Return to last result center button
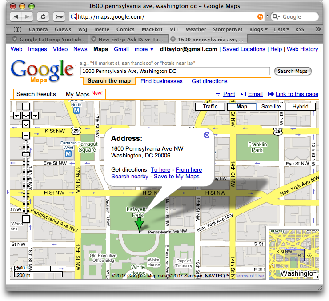This screenshot has width=329, height=301. [x=26, y=115]
